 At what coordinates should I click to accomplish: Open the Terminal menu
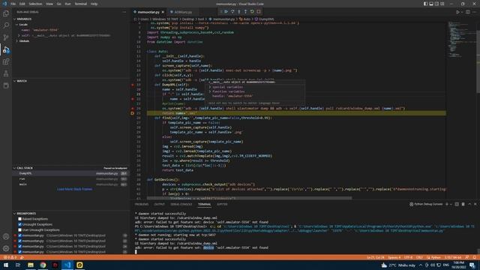80,4
